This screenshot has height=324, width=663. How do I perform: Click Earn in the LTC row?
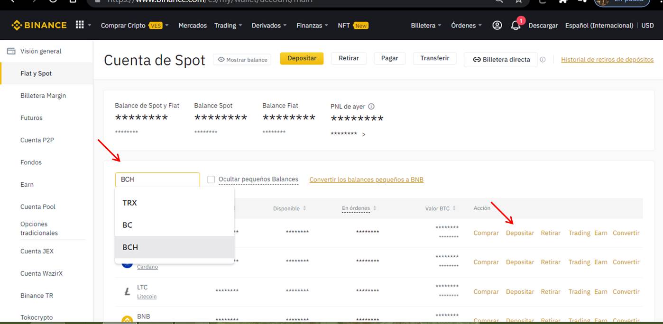tap(601, 292)
